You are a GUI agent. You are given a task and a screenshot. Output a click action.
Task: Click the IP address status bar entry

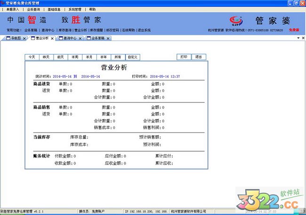tap(146, 211)
